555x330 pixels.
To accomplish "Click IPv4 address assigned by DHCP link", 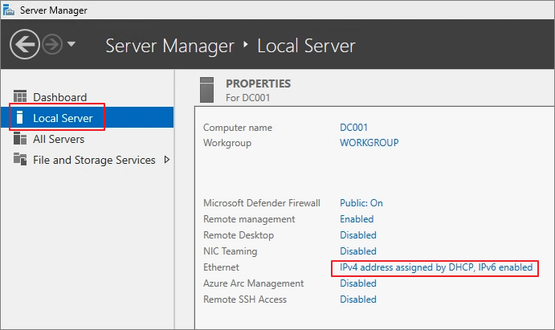I will pos(436,267).
